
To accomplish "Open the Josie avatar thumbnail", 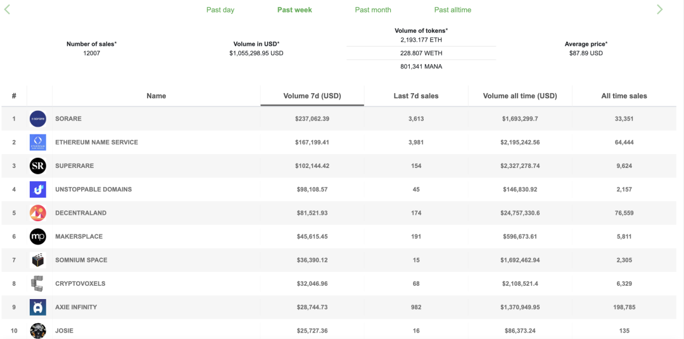I will [38, 331].
